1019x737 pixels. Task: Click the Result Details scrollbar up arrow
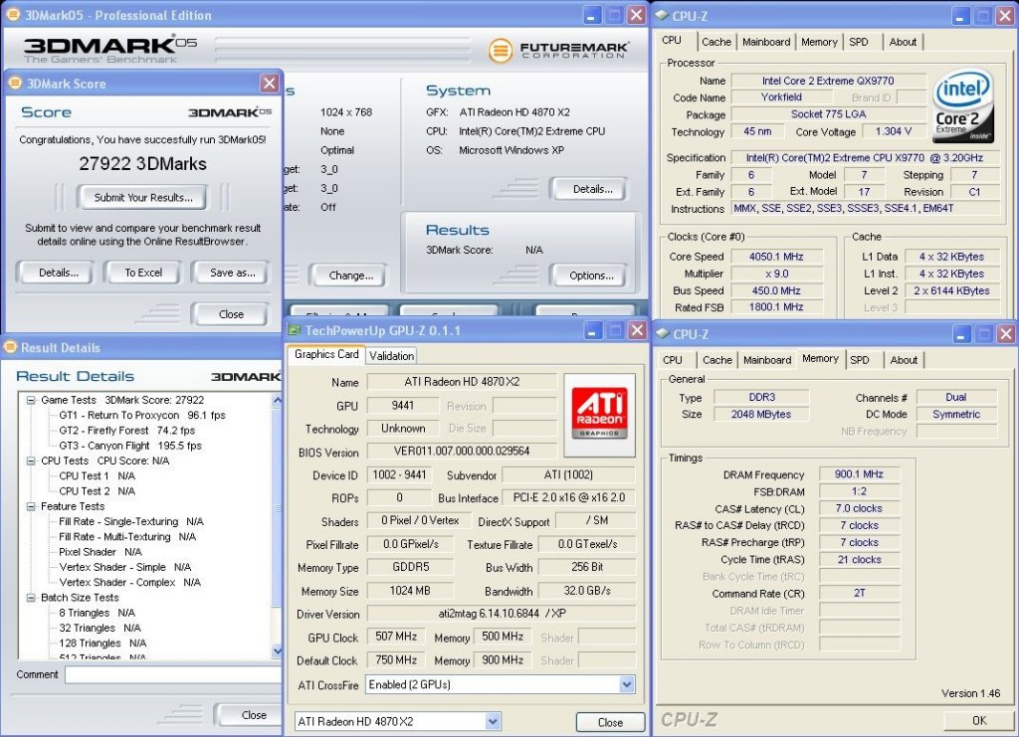coord(278,400)
